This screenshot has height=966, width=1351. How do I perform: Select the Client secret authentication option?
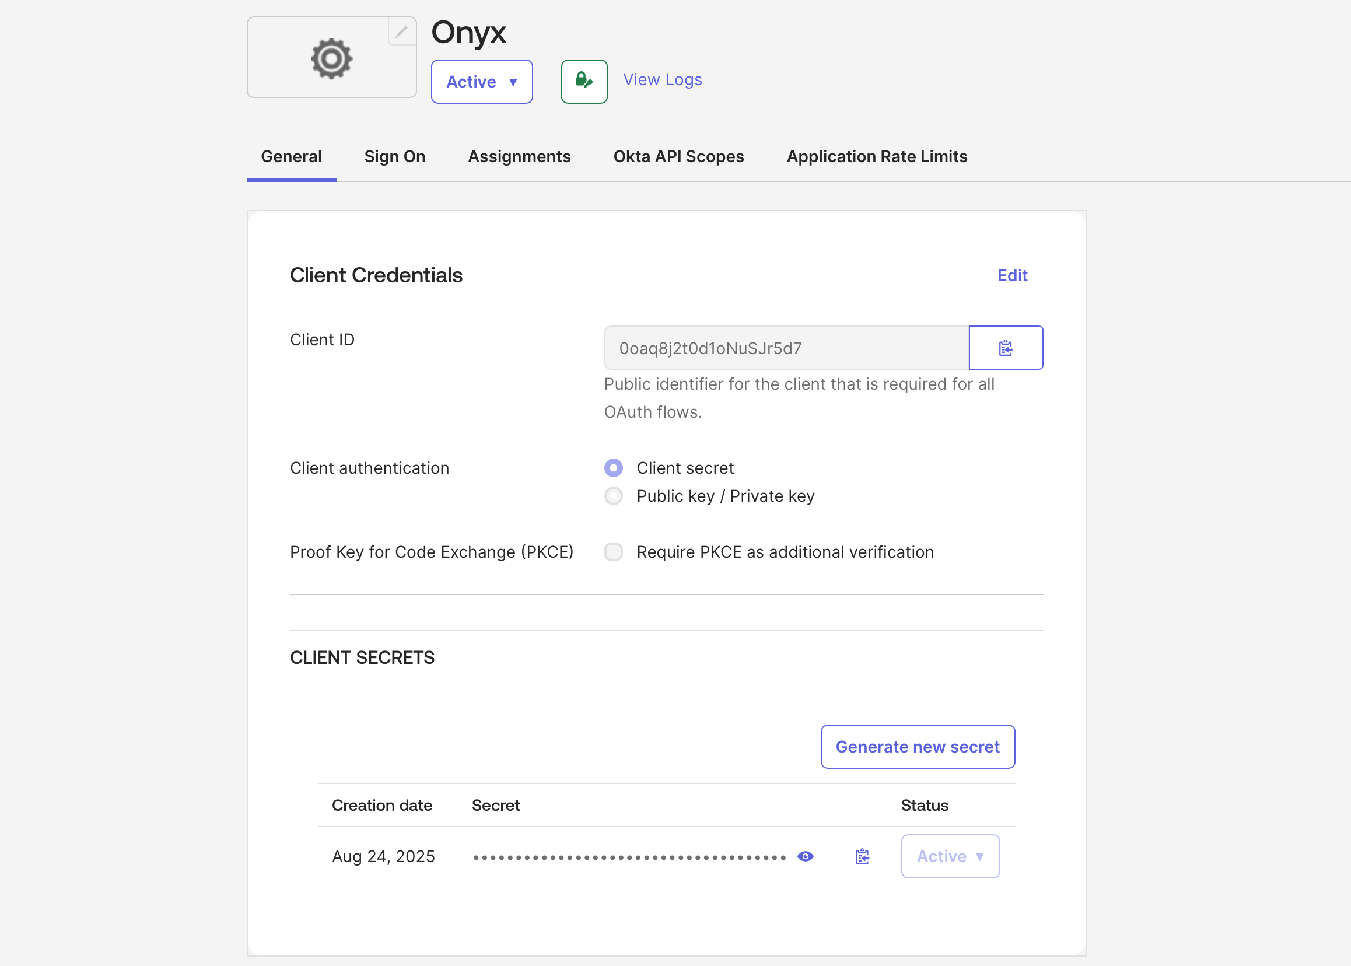click(x=613, y=467)
